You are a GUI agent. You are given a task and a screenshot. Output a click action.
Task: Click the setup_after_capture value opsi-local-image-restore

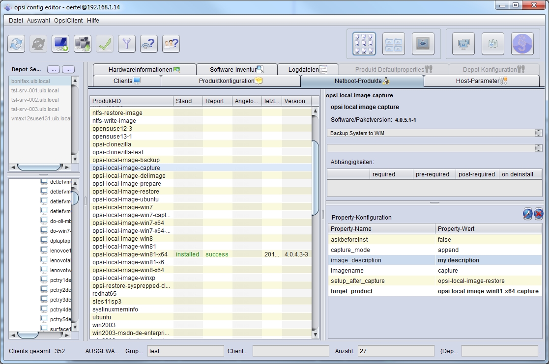pos(488,280)
